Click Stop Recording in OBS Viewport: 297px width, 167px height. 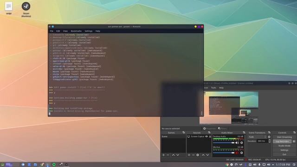click(x=282, y=141)
